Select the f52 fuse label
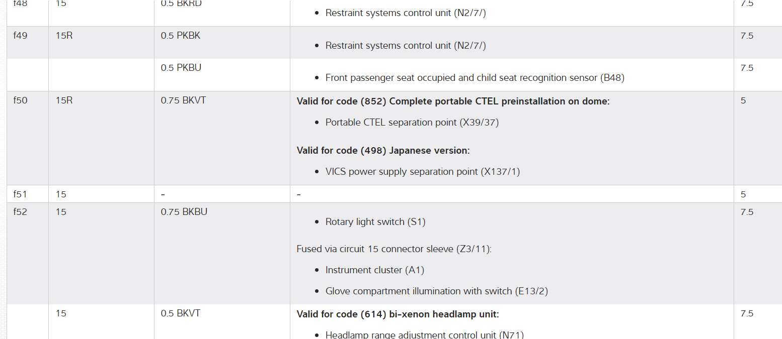Viewport: 782px width, 339px height. coord(20,212)
